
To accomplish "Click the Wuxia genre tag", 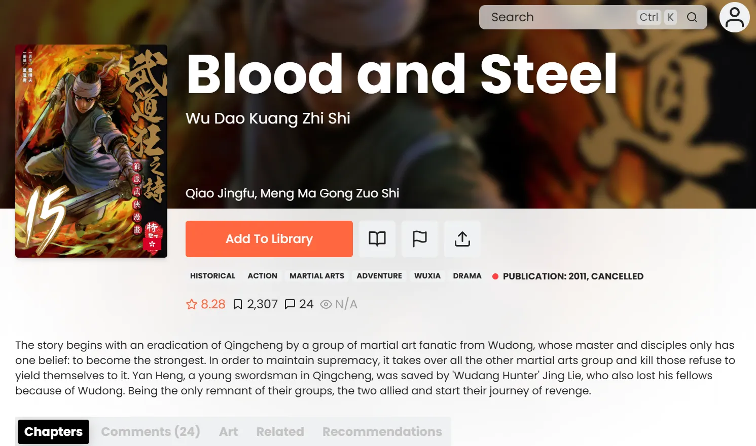I will (427, 276).
